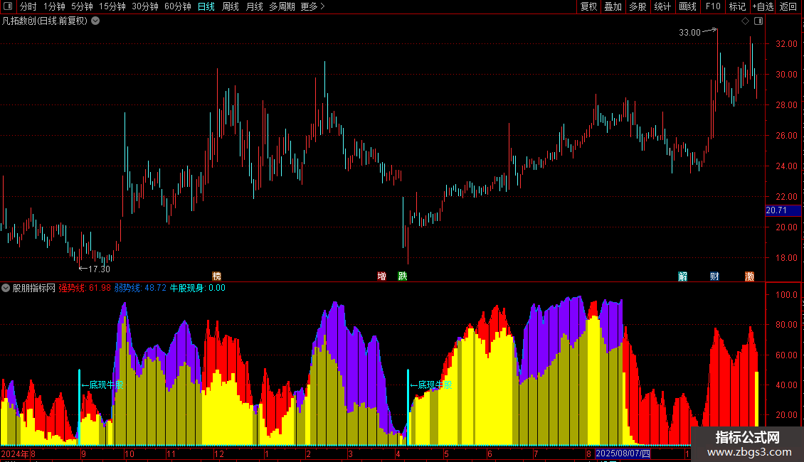This screenshot has width=804, height=462.
Task: Click the 凡拓数创(日线.前复权) title
Action: 45,21
